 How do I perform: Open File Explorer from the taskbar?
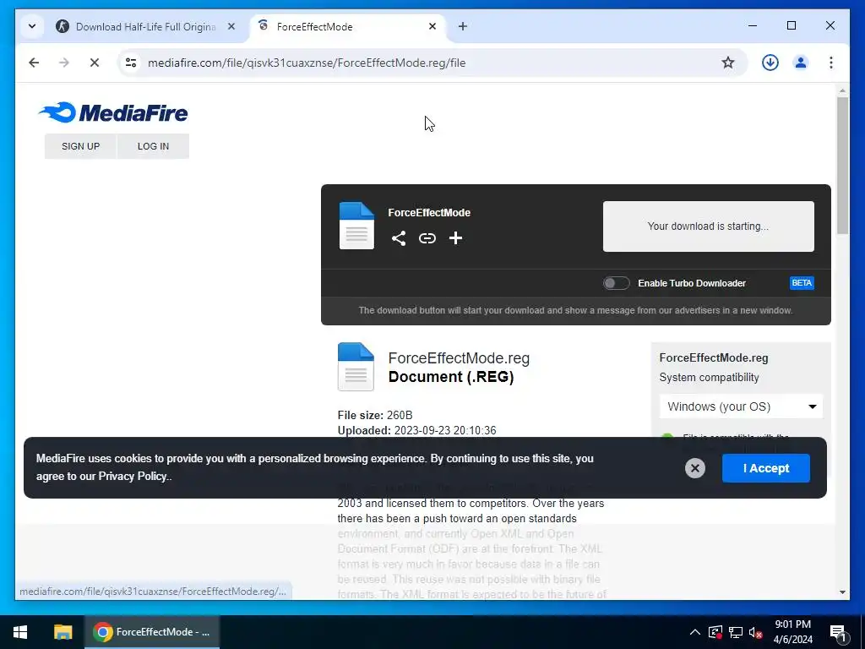point(63,632)
